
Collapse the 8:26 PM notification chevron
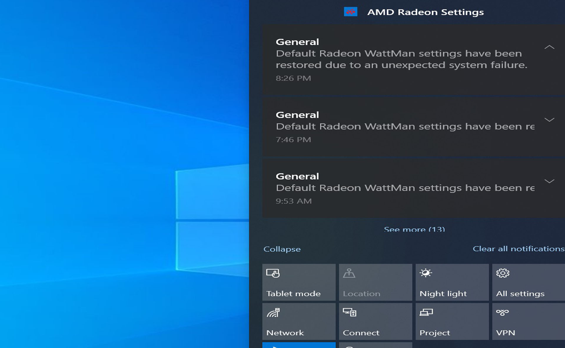click(x=549, y=47)
